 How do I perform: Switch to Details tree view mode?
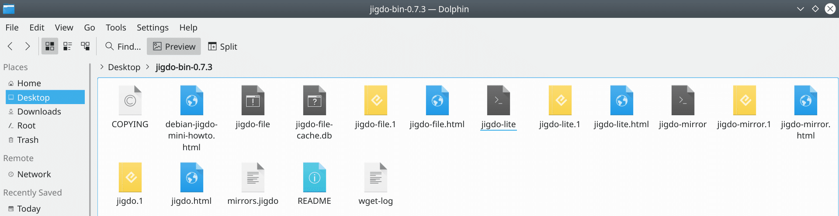85,46
